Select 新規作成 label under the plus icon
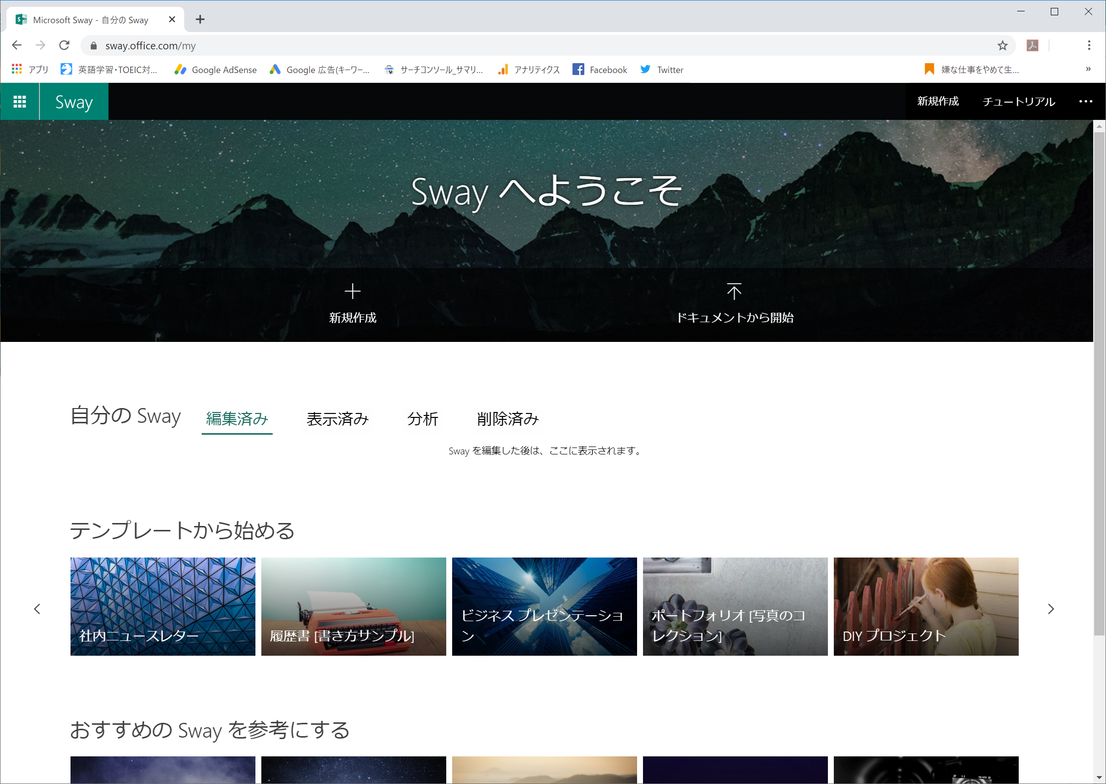The height and width of the screenshot is (784, 1106). (x=353, y=318)
